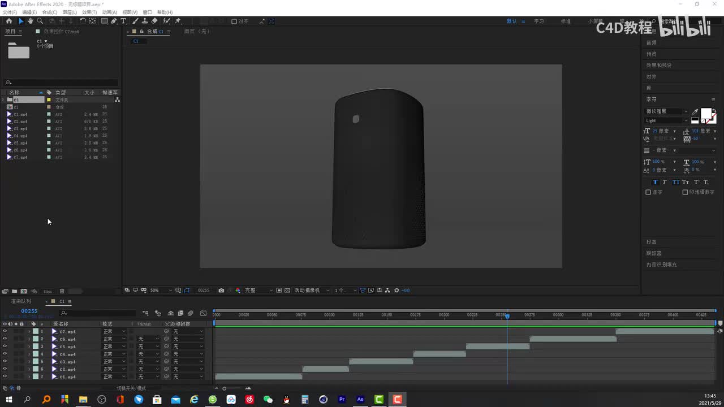Click the 切换开关/模式 button
The height and width of the screenshot is (407, 724).
click(x=131, y=388)
